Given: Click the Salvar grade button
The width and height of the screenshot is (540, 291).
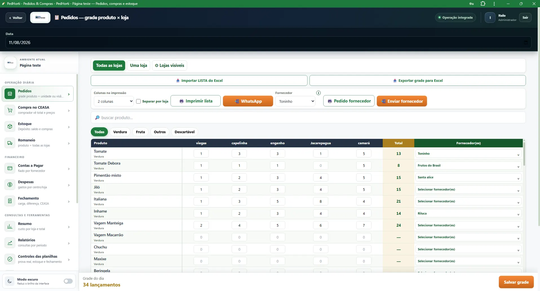Looking at the screenshot, I should coord(516,282).
